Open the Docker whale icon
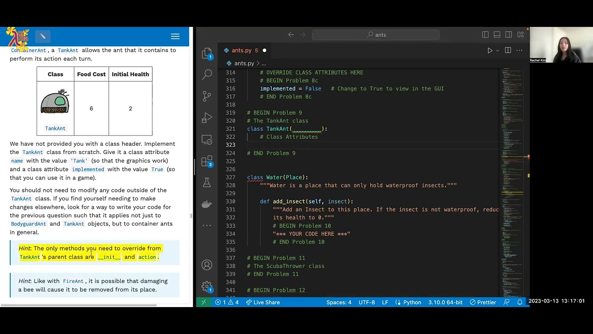The image size is (593, 334). [x=207, y=204]
